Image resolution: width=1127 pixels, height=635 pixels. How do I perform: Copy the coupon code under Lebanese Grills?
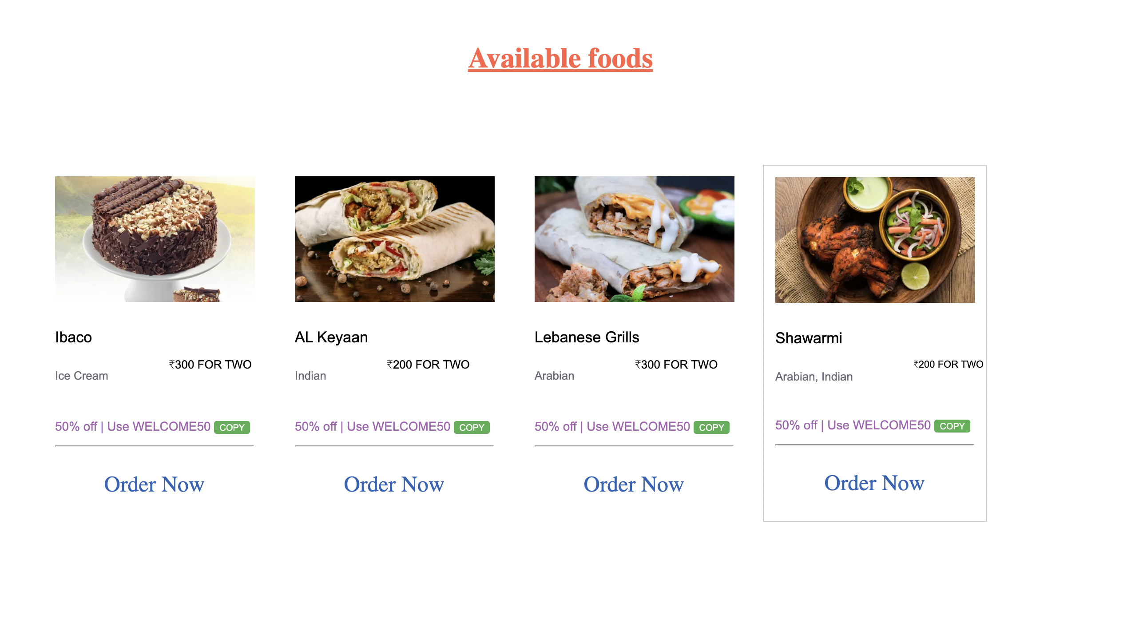click(711, 427)
